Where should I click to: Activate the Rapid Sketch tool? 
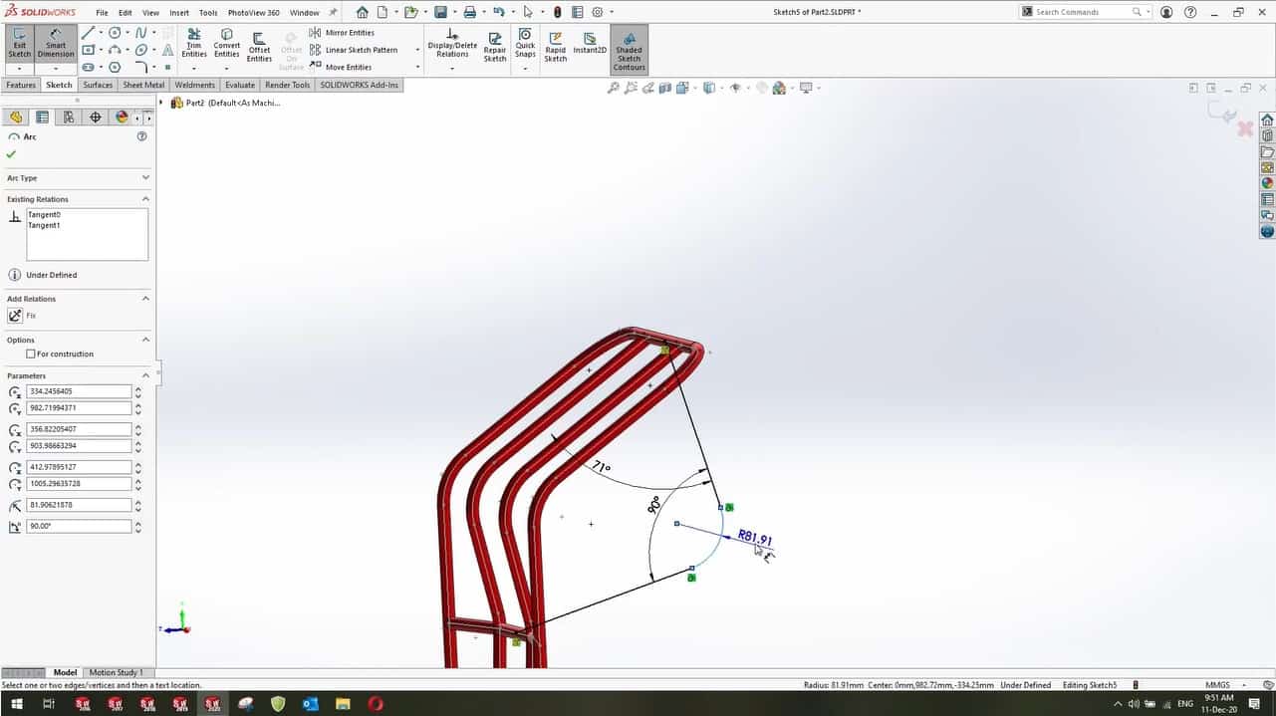pyautogui.click(x=555, y=44)
